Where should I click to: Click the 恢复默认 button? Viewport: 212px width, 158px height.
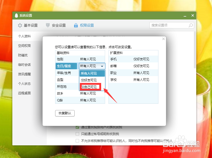tap(65, 113)
